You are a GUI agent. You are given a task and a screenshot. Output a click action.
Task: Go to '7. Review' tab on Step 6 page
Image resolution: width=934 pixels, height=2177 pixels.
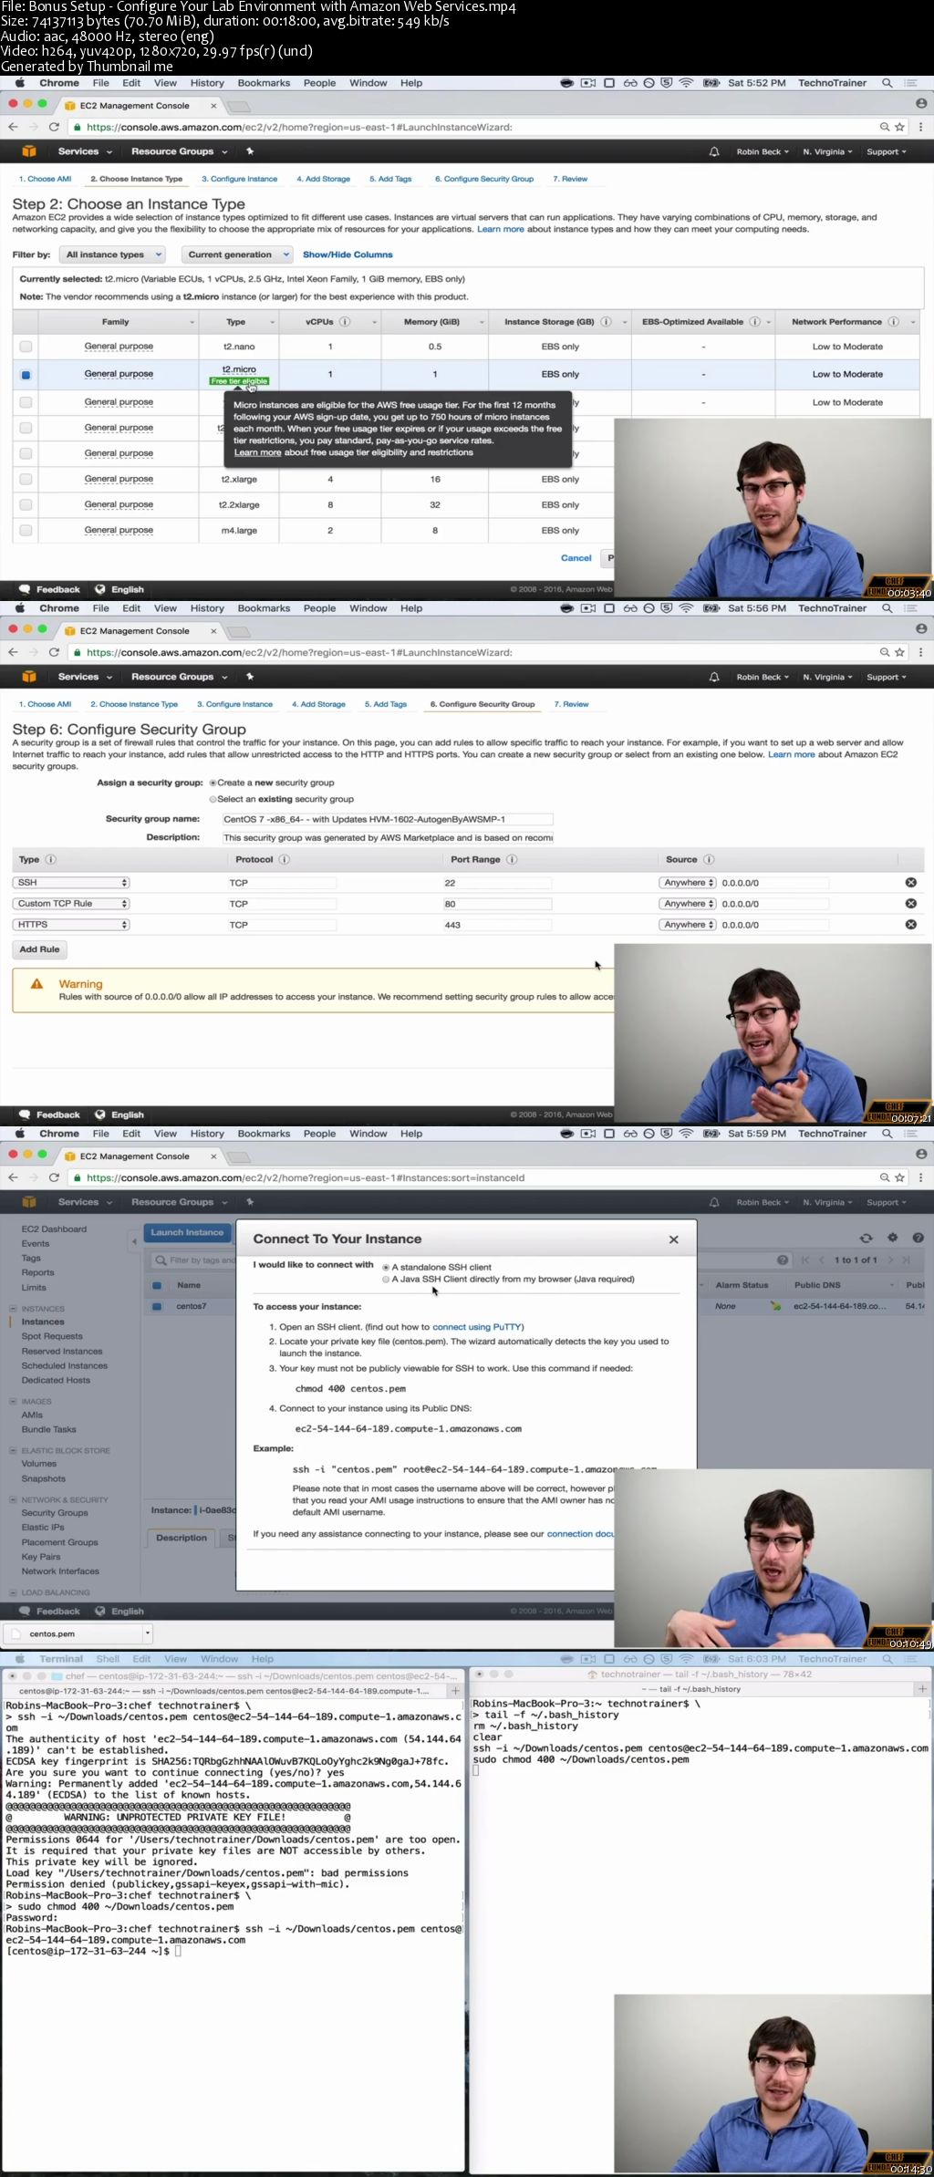click(x=571, y=704)
